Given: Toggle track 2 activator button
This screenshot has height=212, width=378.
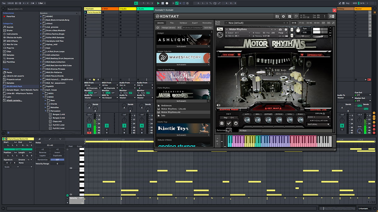Looking at the screenshot, I should tap(107, 126).
